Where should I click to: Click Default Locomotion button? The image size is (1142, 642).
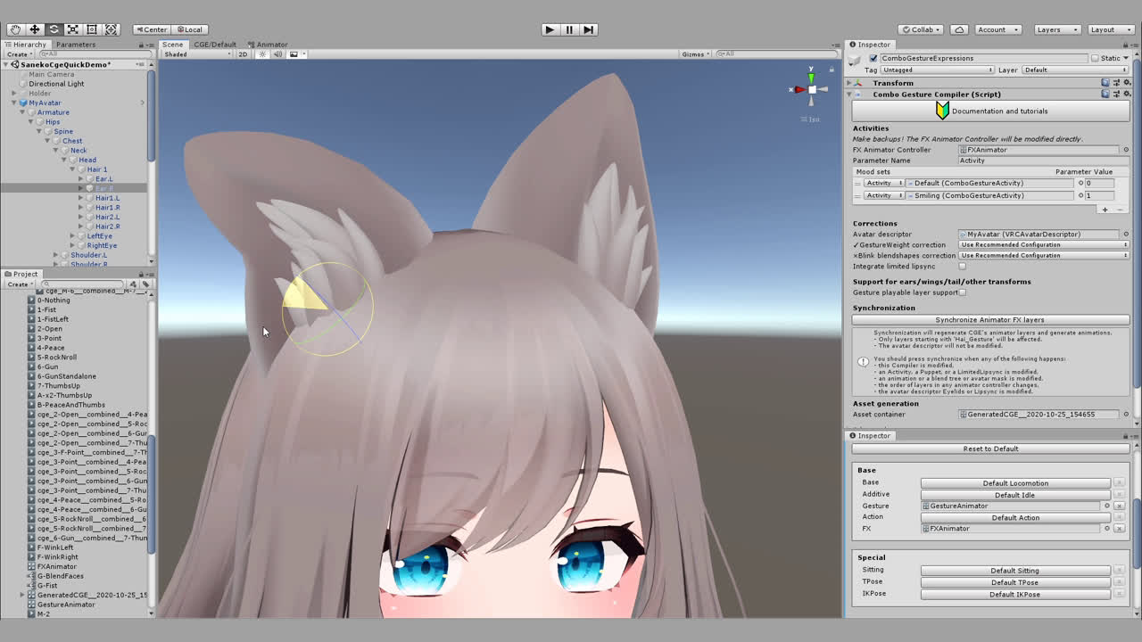(x=1015, y=483)
